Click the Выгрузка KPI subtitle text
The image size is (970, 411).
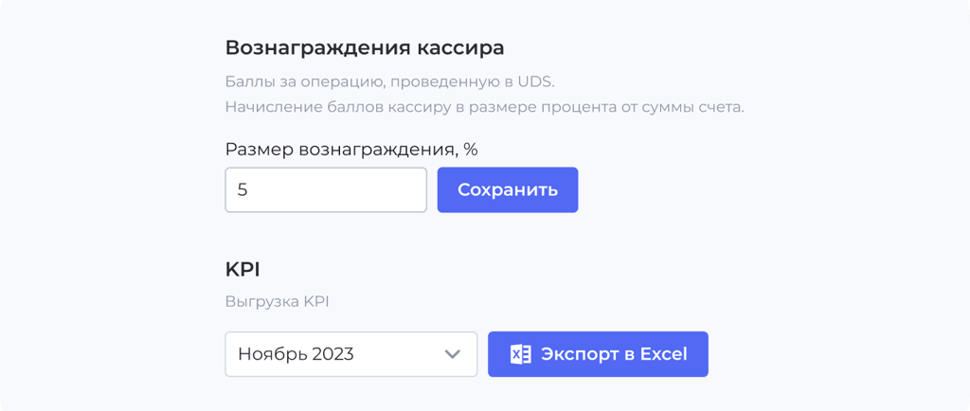tap(278, 303)
